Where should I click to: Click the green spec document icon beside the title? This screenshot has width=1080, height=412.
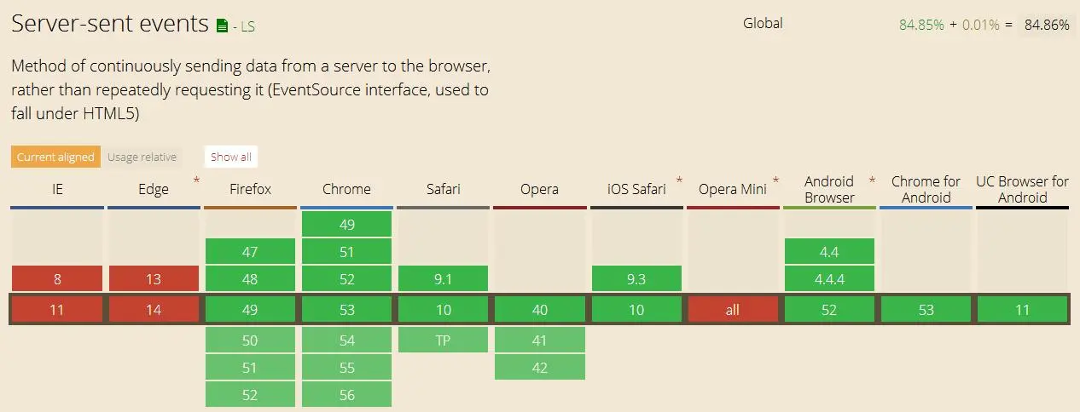223,26
